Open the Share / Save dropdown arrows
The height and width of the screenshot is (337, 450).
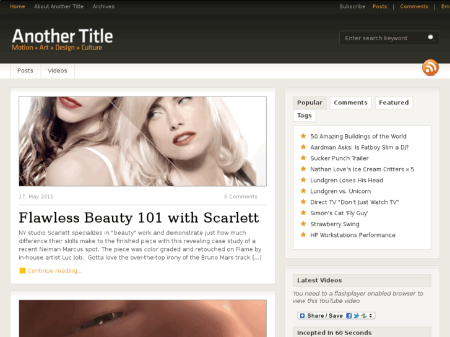click(371, 315)
